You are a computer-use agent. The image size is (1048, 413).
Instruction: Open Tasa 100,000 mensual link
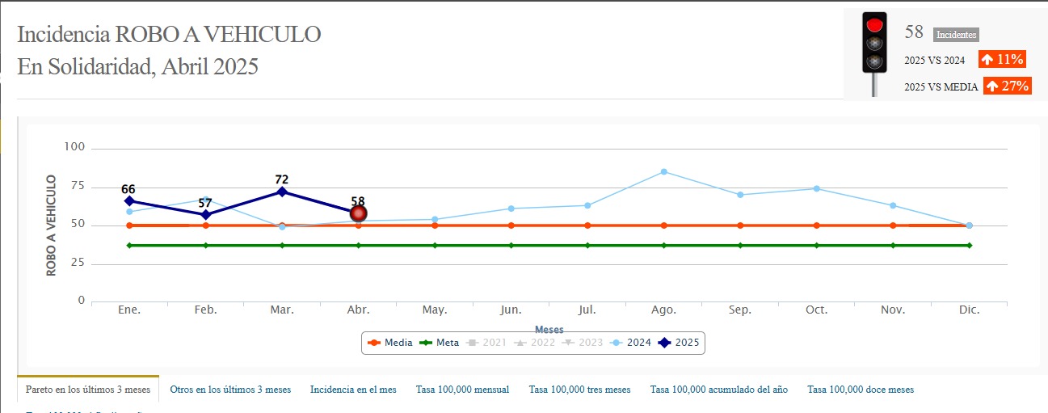(462, 390)
